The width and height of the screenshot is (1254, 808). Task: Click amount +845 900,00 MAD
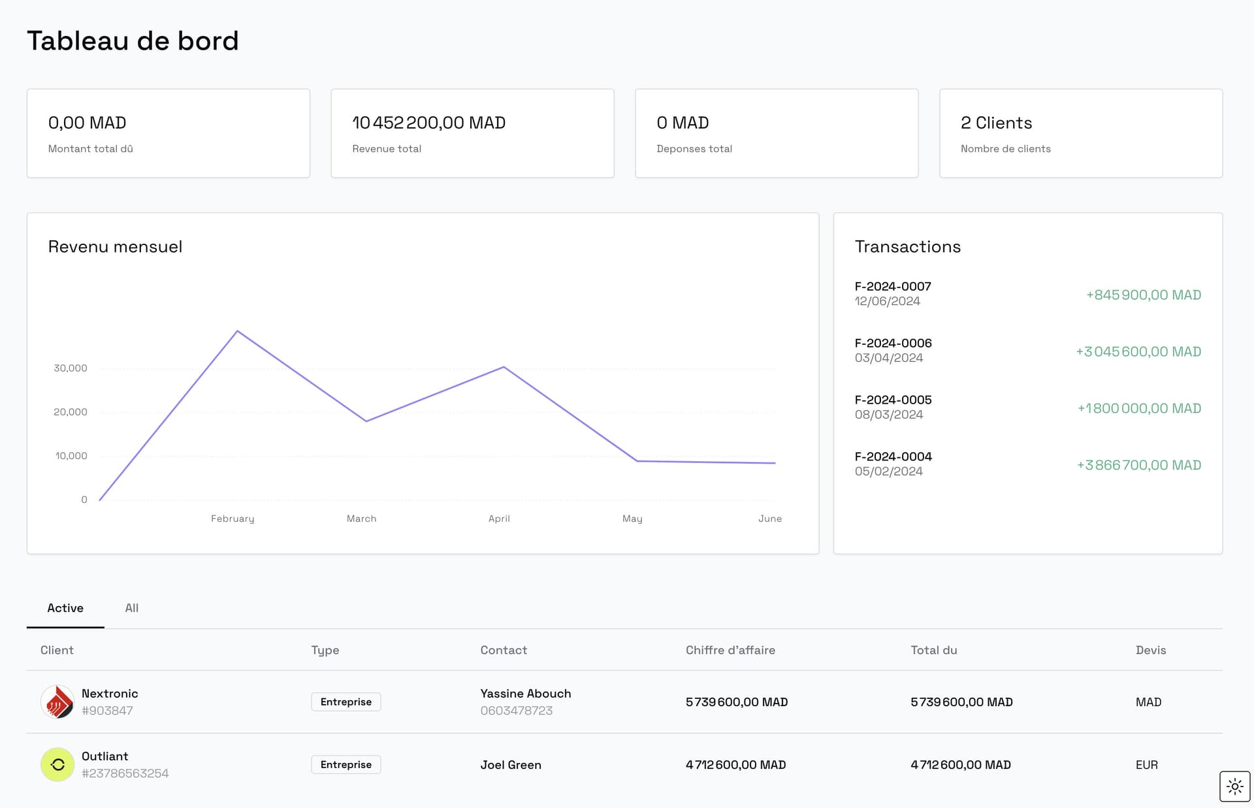coord(1144,295)
